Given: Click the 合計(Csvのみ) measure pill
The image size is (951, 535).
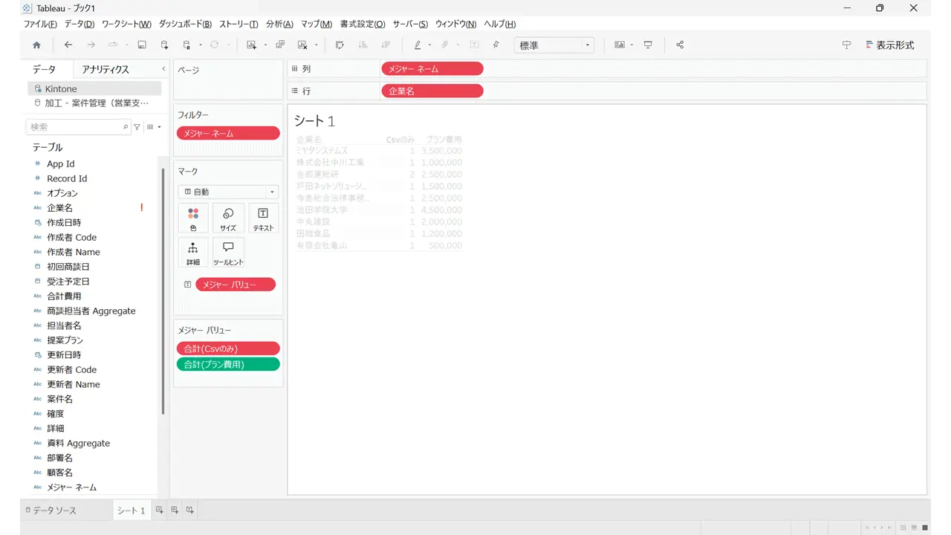Looking at the screenshot, I should 228,348.
